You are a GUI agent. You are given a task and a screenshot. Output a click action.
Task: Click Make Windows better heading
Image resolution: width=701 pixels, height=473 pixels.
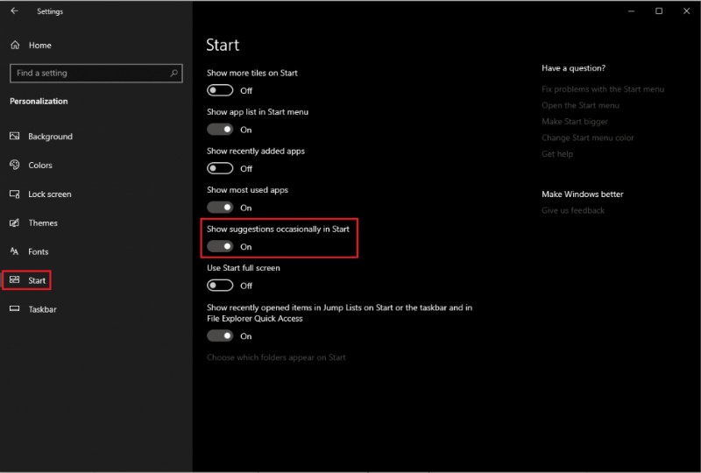[x=583, y=194]
